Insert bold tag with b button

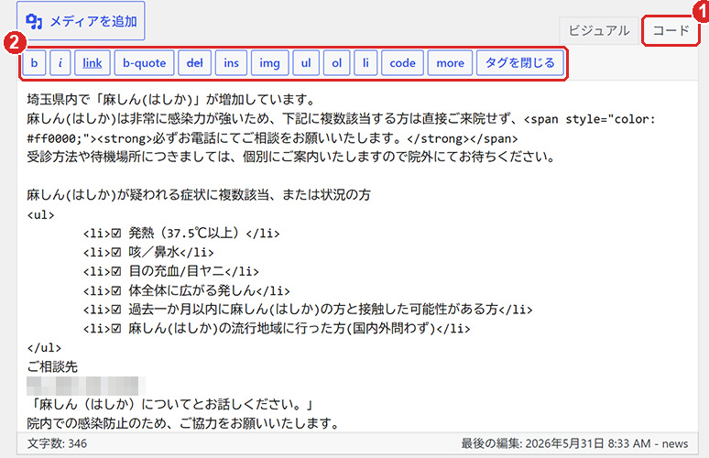35,63
